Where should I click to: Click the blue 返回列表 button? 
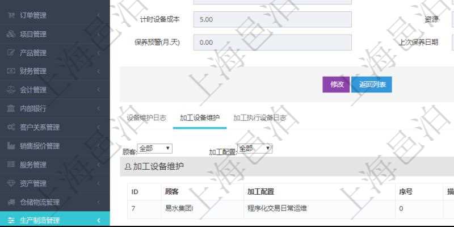tap(372, 85)
